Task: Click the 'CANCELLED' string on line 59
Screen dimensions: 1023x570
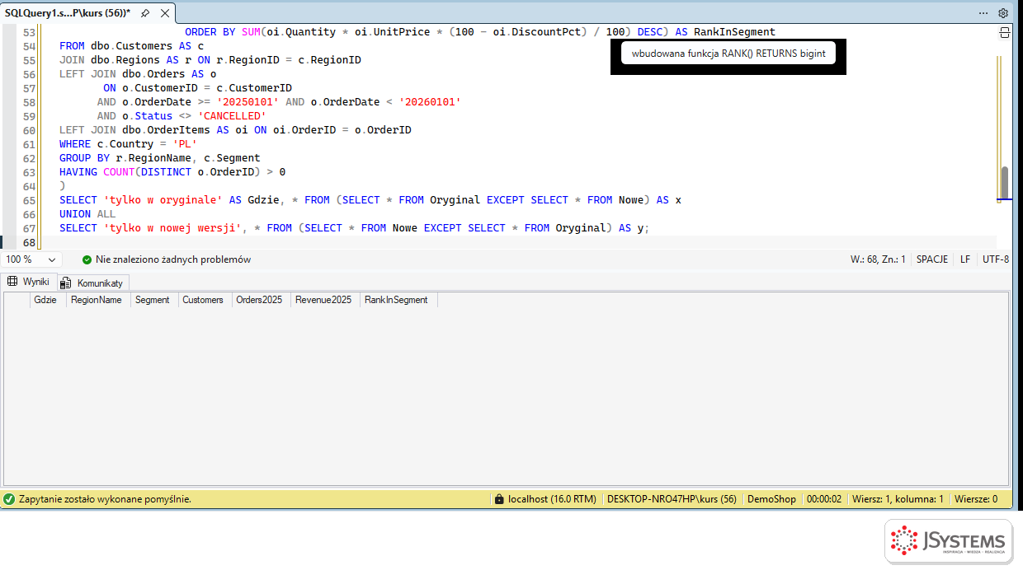Action: [232, 116]
